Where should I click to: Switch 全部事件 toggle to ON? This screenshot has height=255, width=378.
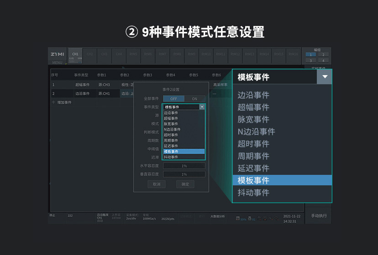(195, 98)
